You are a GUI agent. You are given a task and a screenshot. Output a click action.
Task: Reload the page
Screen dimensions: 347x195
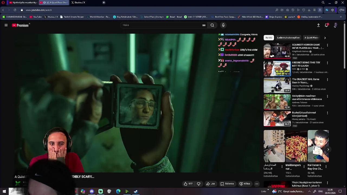15,10
